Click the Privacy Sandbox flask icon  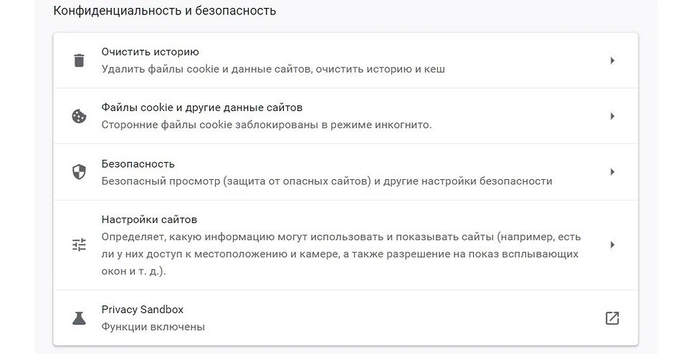point(80,318)
